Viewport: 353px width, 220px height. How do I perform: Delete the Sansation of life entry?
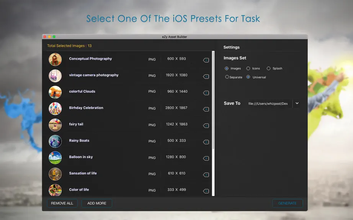click(x=206, y=175)
